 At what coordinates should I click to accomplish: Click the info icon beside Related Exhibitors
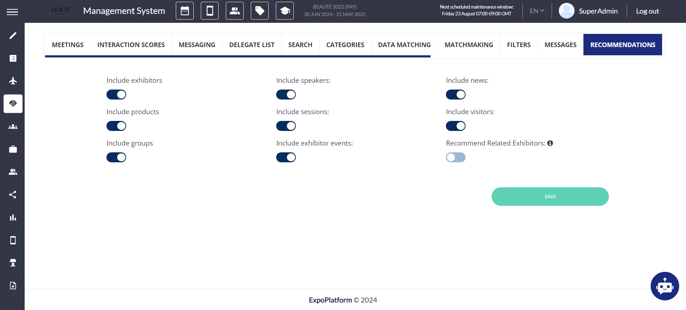click(x=550, y=143)
